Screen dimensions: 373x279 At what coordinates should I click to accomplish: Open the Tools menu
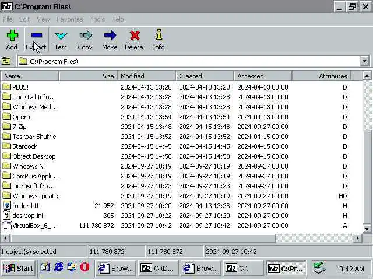point(97,19)
